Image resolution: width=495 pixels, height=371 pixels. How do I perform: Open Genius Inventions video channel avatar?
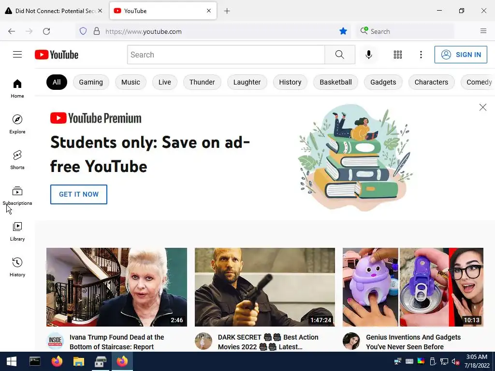point(351,341)
